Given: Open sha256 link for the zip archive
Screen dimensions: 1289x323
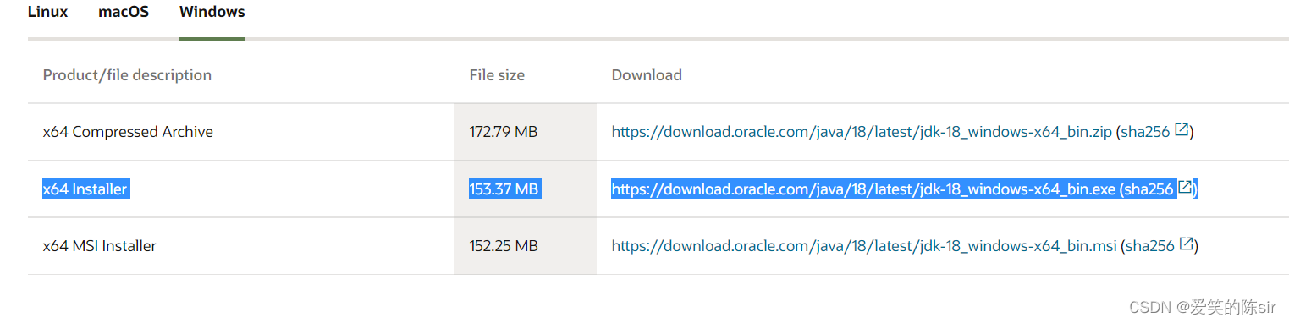Looking at the screenshot, I should (x=1145, y=132).
